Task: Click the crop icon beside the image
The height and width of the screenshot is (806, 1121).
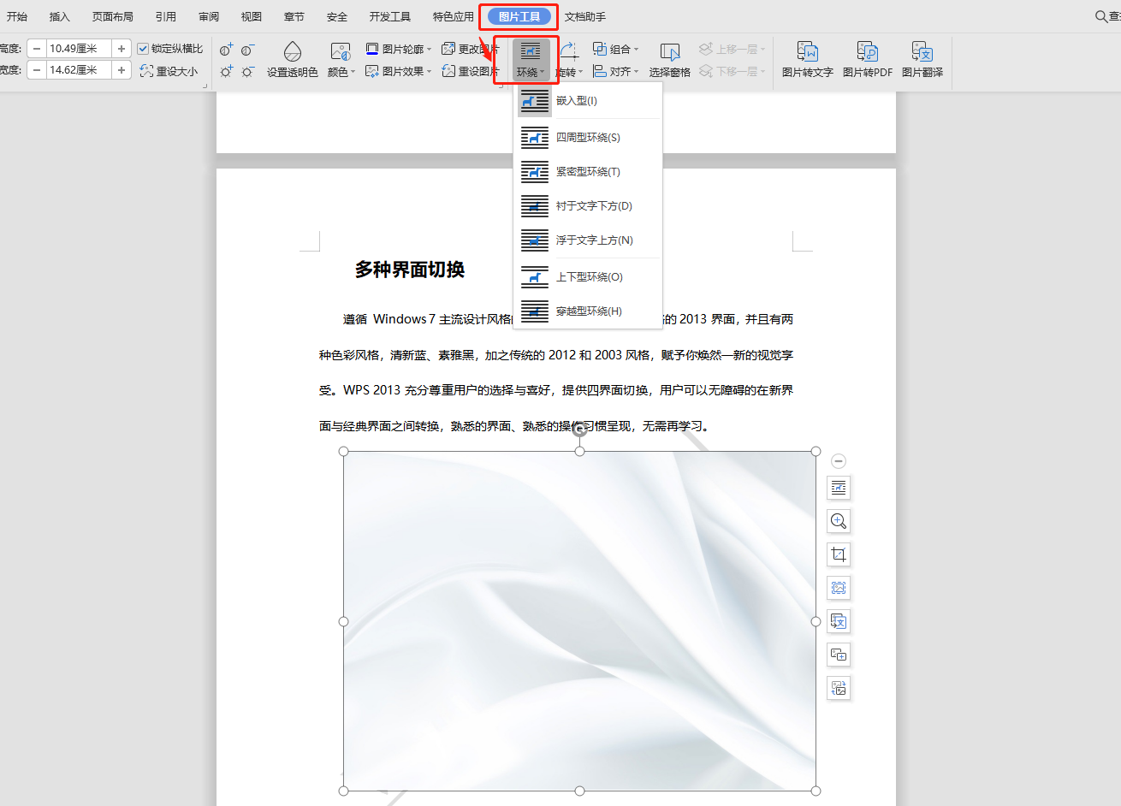Action: pos(839,554)
